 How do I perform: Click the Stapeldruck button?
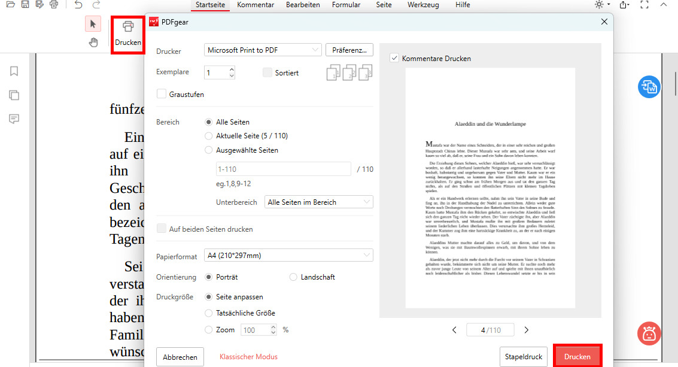click(x=523, y=356)
